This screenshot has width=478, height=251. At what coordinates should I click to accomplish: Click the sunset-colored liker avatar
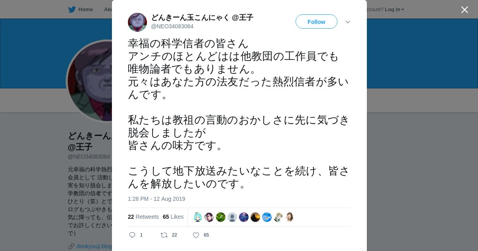click(255, 217)
